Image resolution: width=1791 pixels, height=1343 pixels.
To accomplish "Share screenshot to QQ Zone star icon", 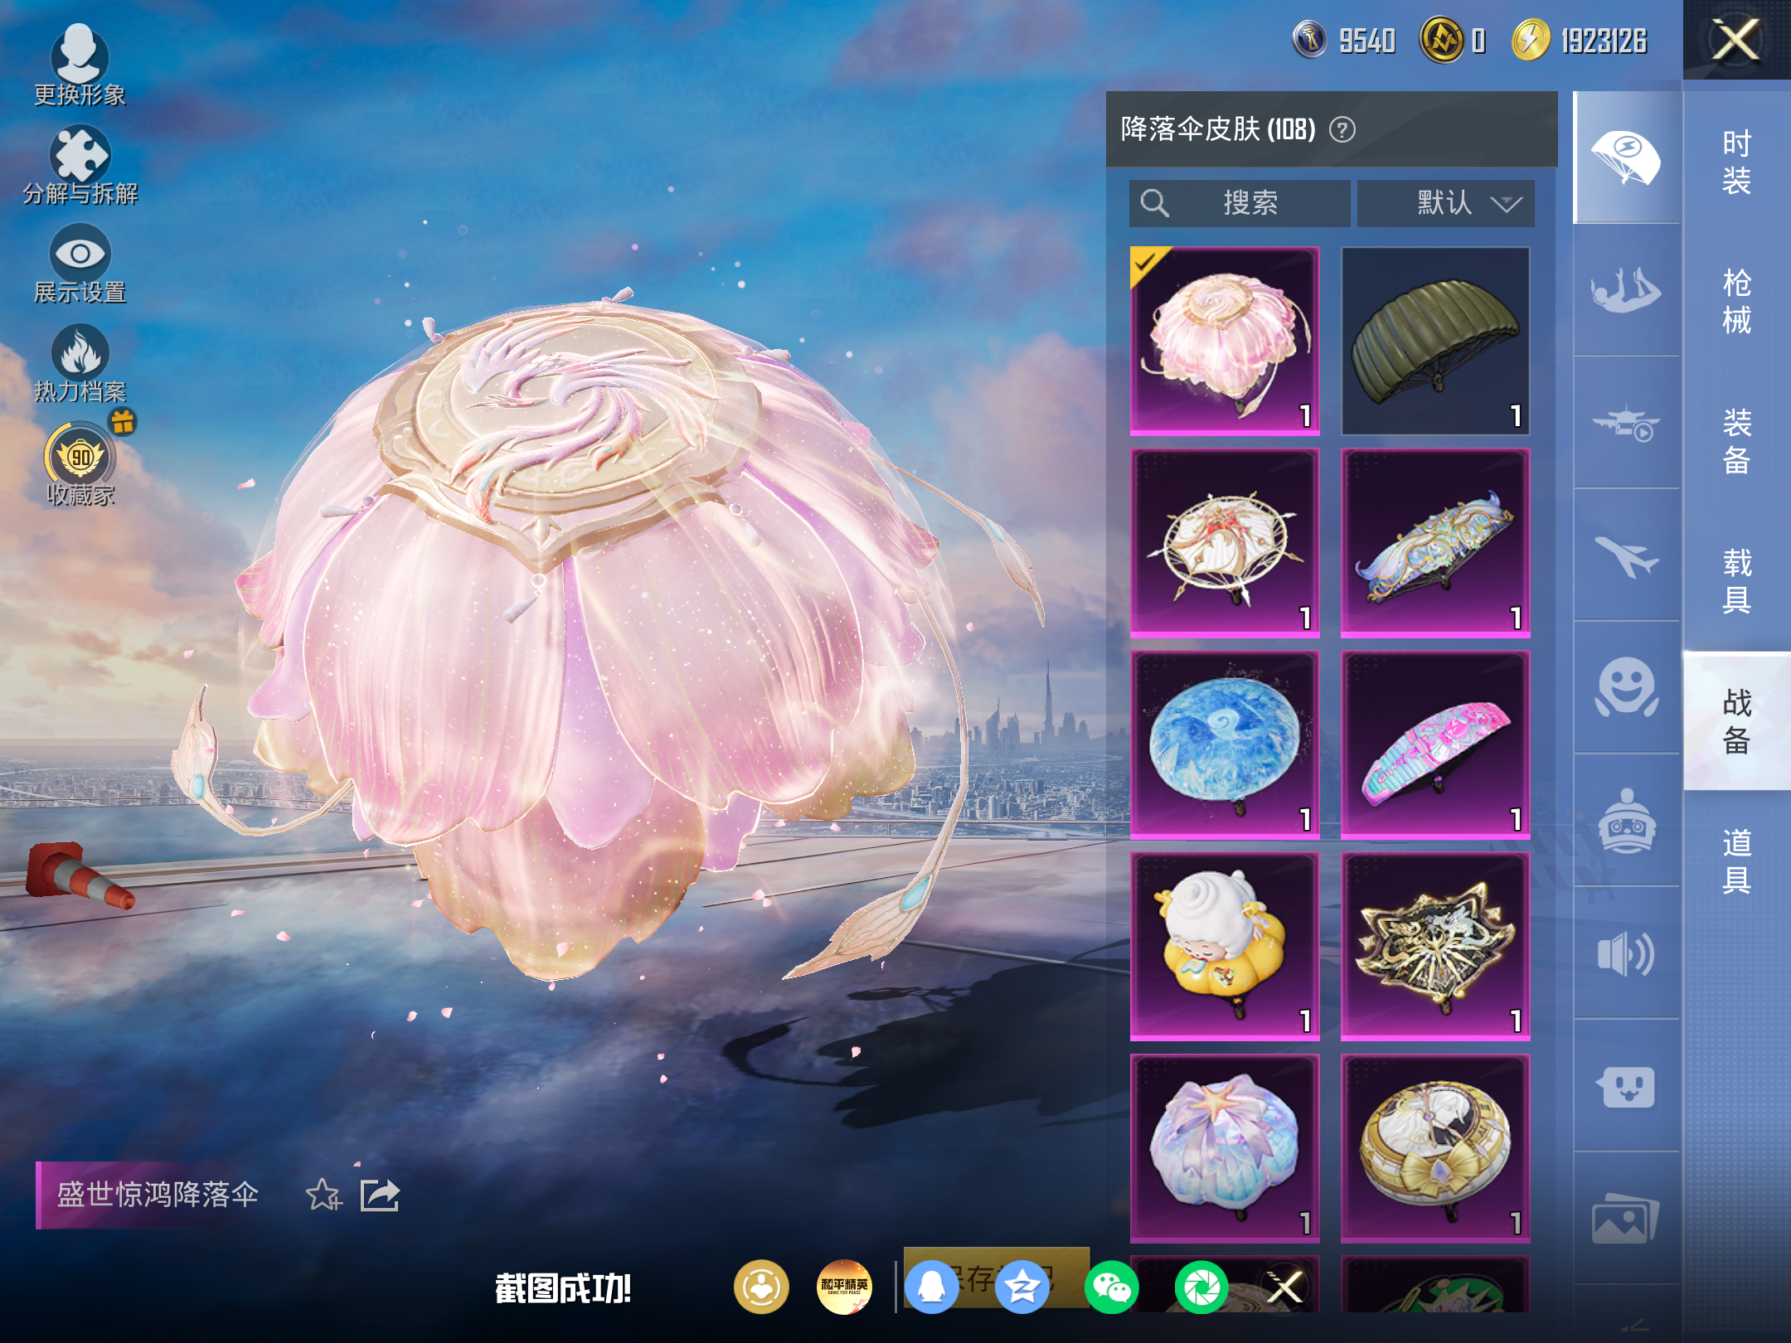I will click(1022, 1287).
